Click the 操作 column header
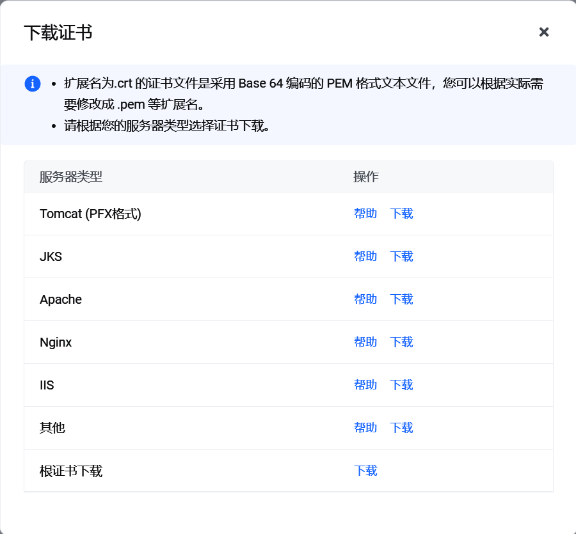The width and height of the screenshot is (576, 534). (x=366, y=177)
